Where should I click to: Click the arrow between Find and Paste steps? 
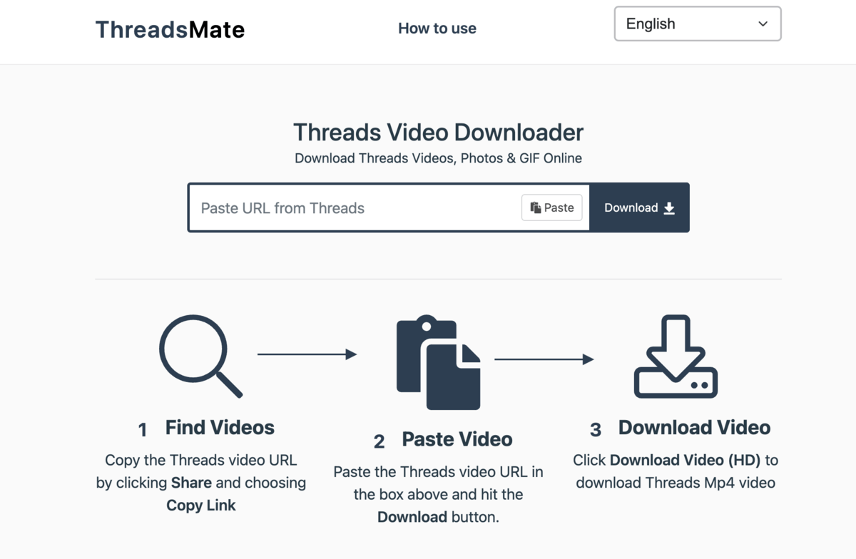click(307, 354)
